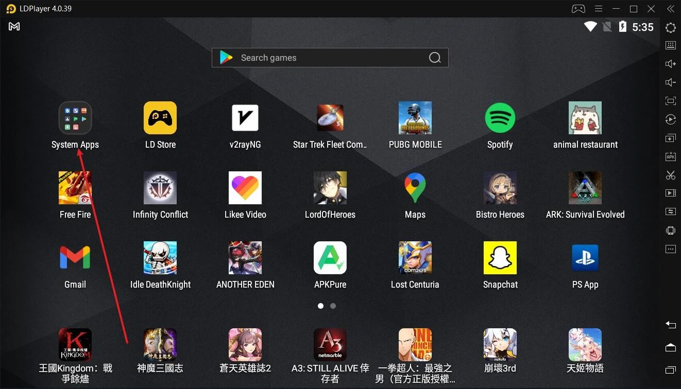681x389 pixels.
Task: Click the Search games field
Action: click(x=330, y=58)
